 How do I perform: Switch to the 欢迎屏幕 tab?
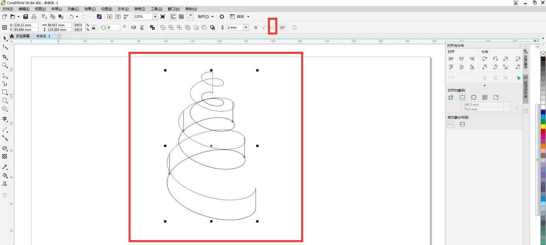pyautogui.click(x=23, y=36)
